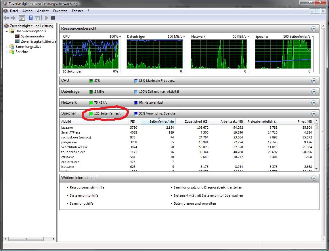
Task: Select the pidgin.exe process row
Action: click(187, 142)
